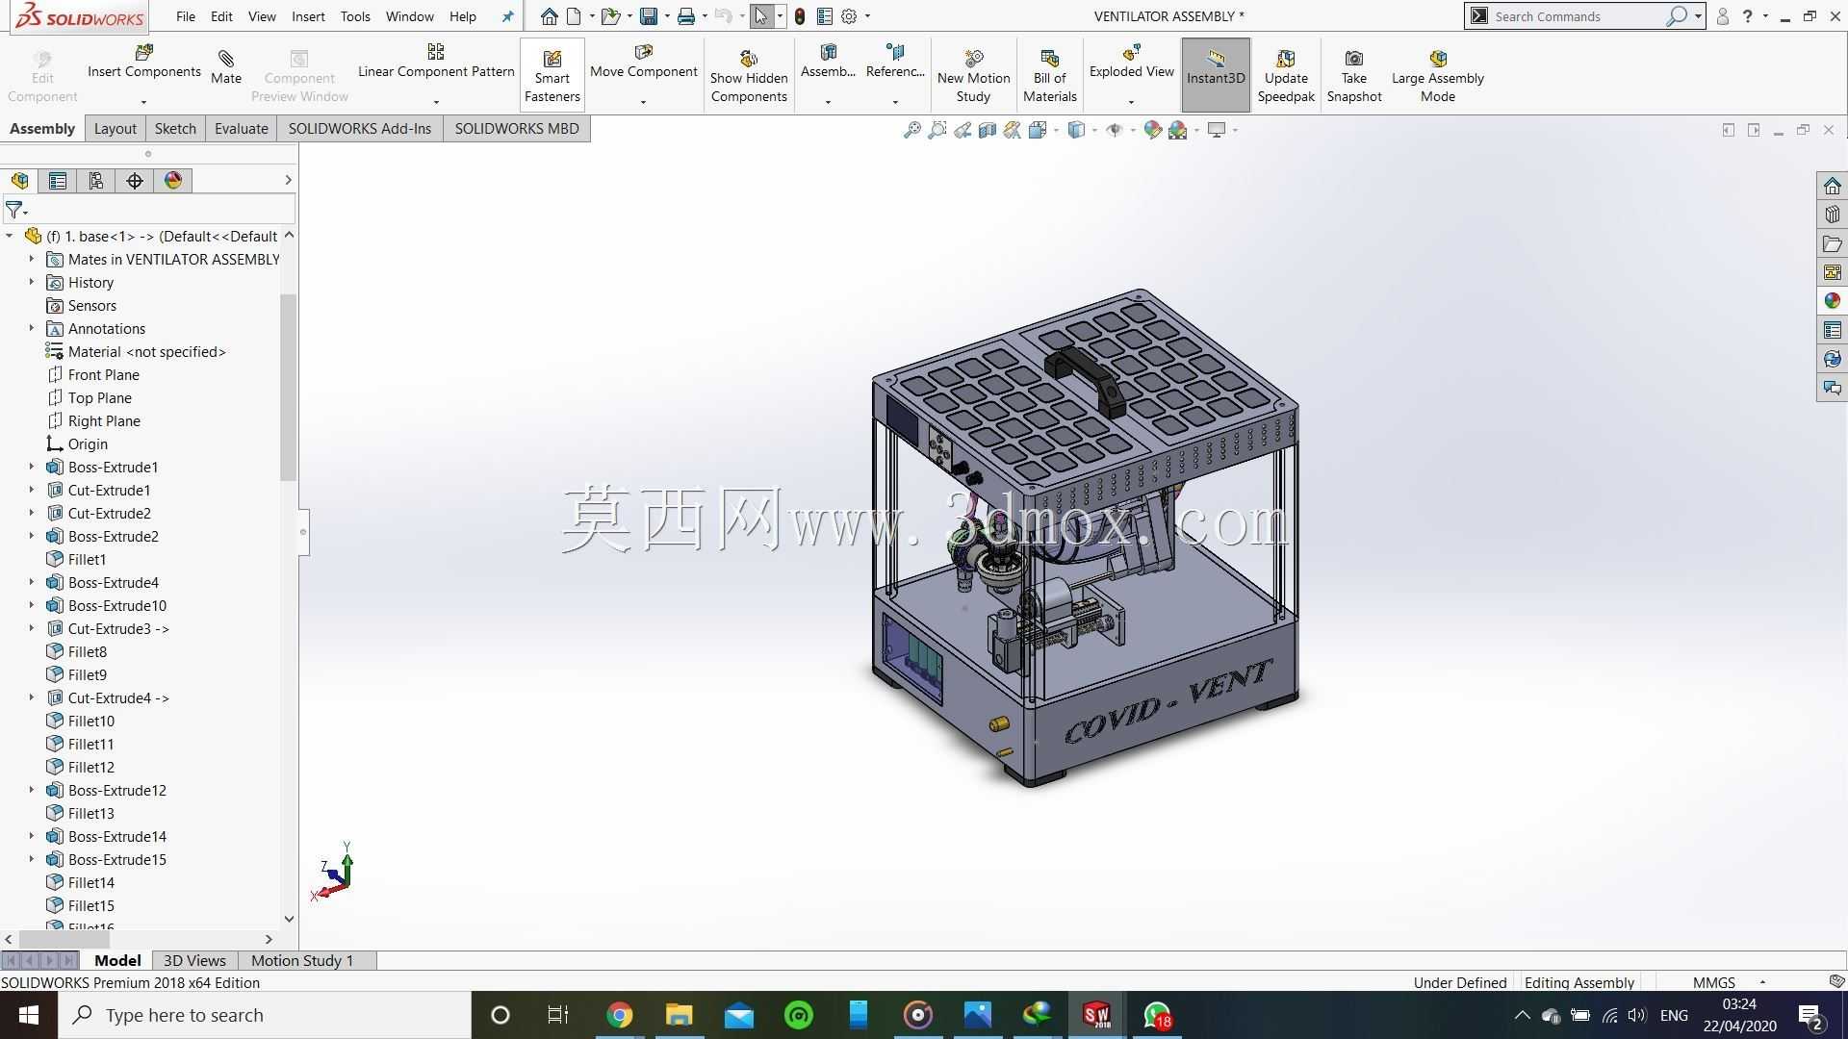Open the Design Library pane
The height and width of the screenshot is (1039, 1848).
click(1832, 215)
